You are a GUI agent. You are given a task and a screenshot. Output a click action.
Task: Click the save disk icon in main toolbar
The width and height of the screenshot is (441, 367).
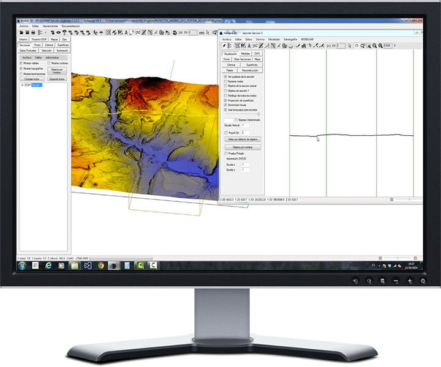point(28,32)
